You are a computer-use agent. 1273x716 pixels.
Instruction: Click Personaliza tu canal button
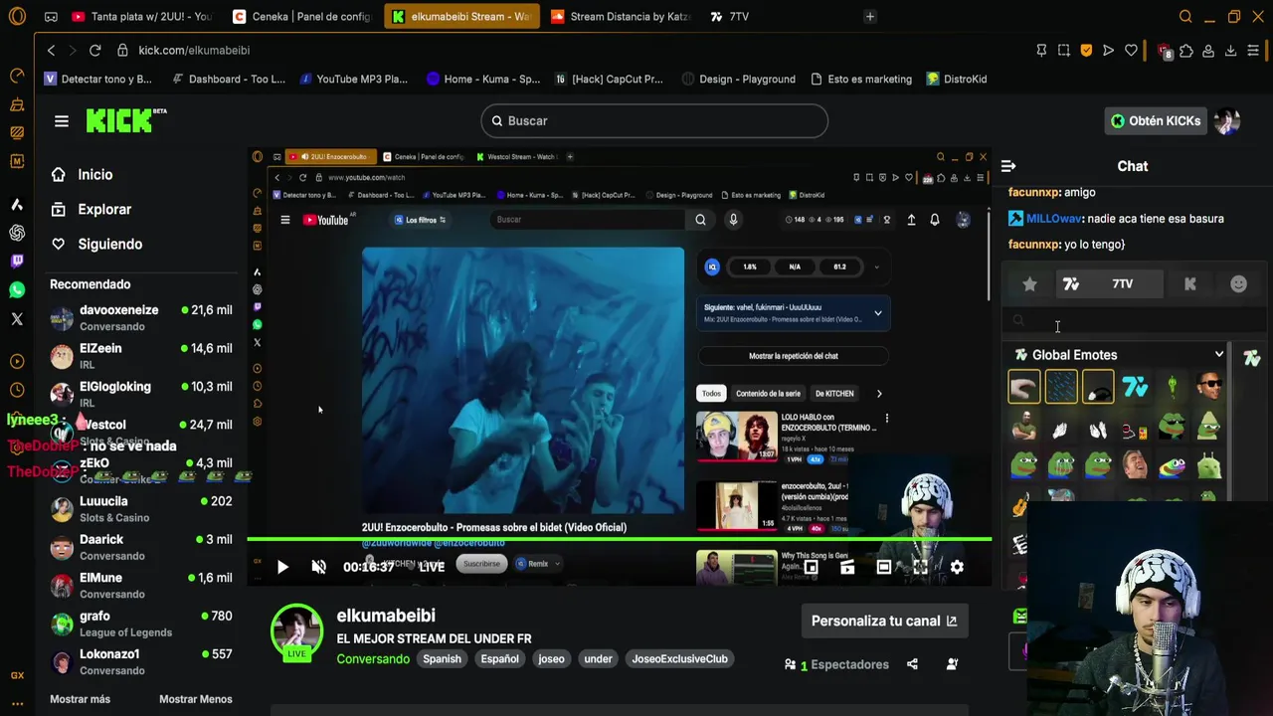(x=884, y=621)
